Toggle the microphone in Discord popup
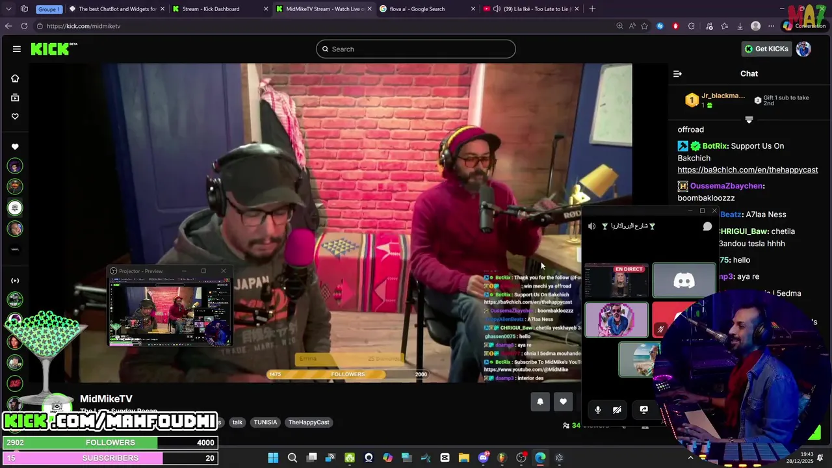832x468 pixels. pos(598,410)
